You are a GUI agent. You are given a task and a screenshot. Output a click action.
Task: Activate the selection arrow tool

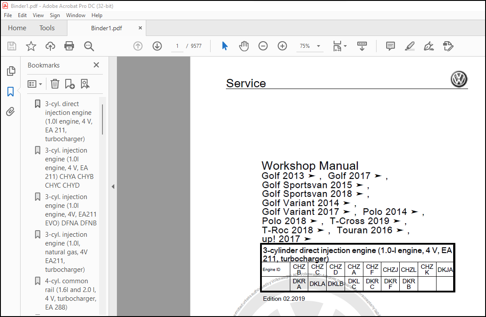point(225,46)
